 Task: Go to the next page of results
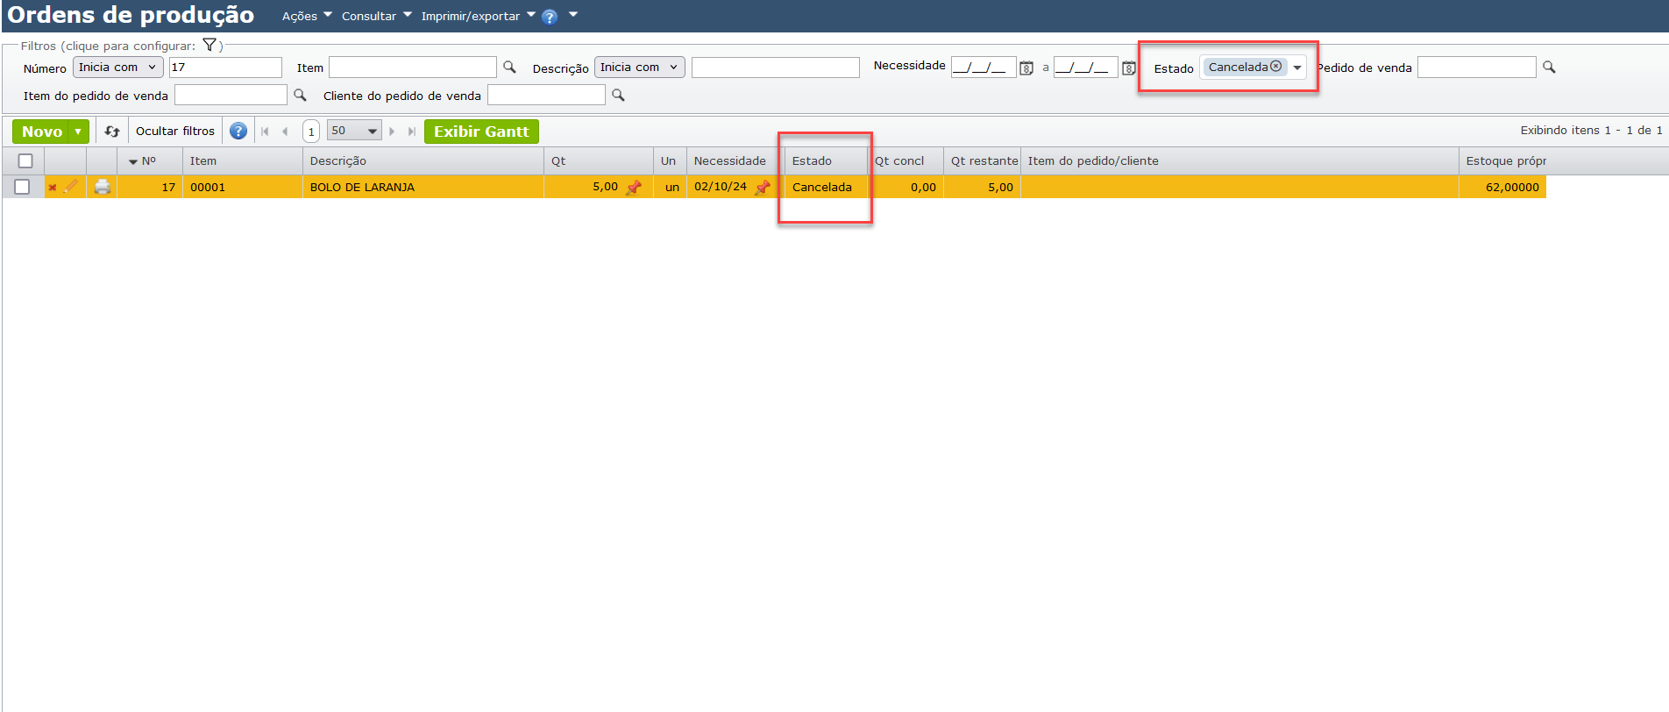pyautogui.click(x=392, y=132)
